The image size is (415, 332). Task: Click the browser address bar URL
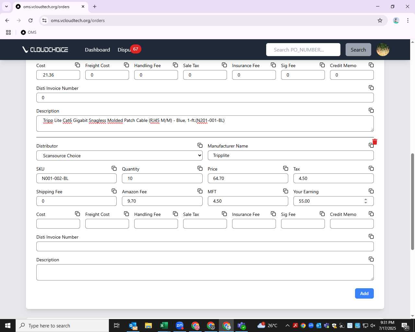coord(78,20)
